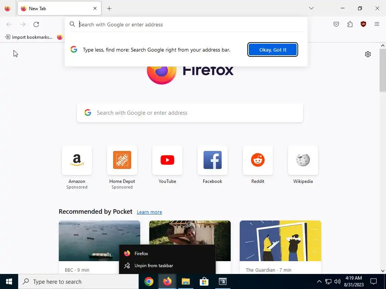Open uBlock Origin shield icon
Image resolution: width=386 pixels, height=289 pixels.
pyautogui.click(x=363, y=24)
